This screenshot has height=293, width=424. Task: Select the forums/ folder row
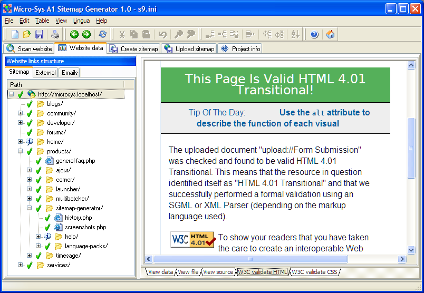click(56, 132)
